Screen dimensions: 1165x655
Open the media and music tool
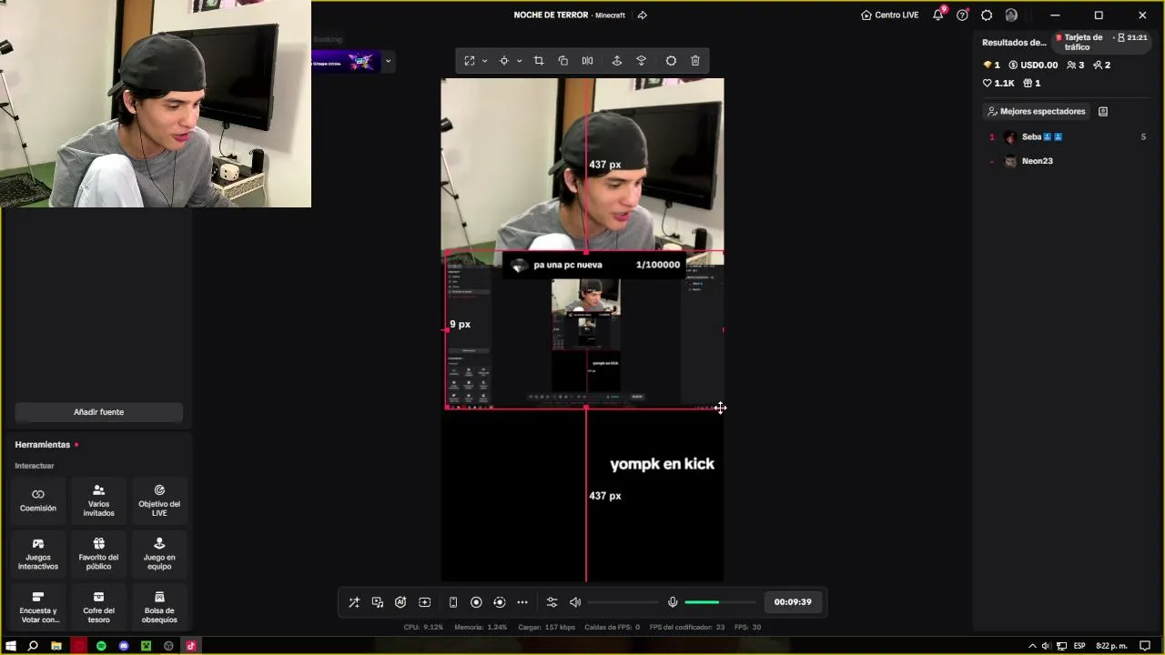tap(378, 602)
